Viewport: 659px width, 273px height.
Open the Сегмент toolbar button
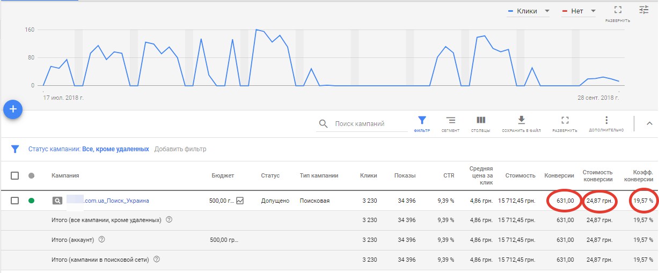tap(451, 124)
